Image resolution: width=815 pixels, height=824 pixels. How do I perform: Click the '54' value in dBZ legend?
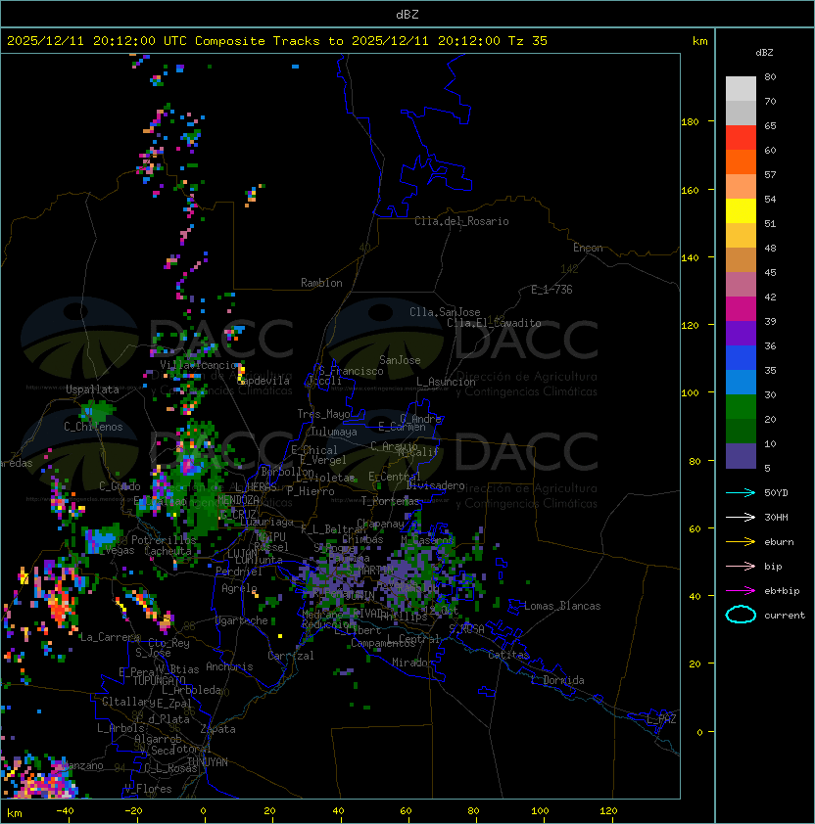770,200
